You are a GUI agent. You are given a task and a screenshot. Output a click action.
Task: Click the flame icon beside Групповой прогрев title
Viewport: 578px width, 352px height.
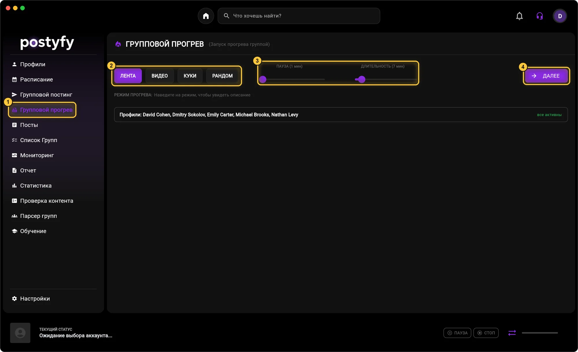118,44
